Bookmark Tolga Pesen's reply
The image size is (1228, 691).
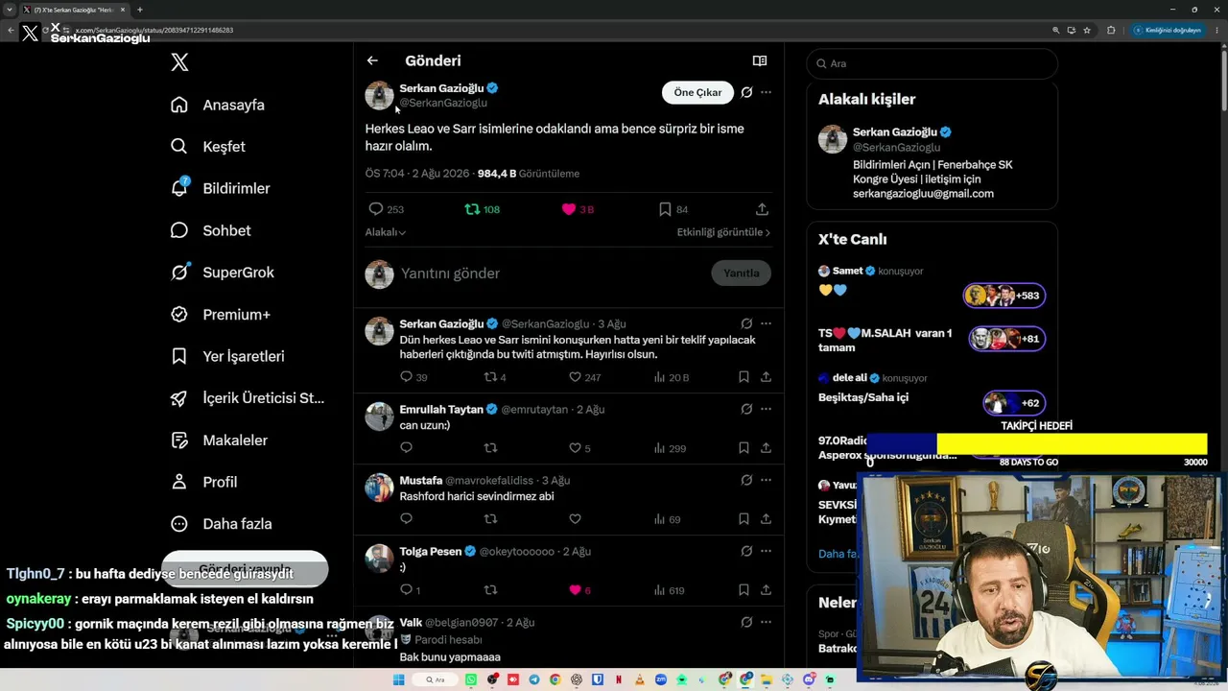(744, 590)
